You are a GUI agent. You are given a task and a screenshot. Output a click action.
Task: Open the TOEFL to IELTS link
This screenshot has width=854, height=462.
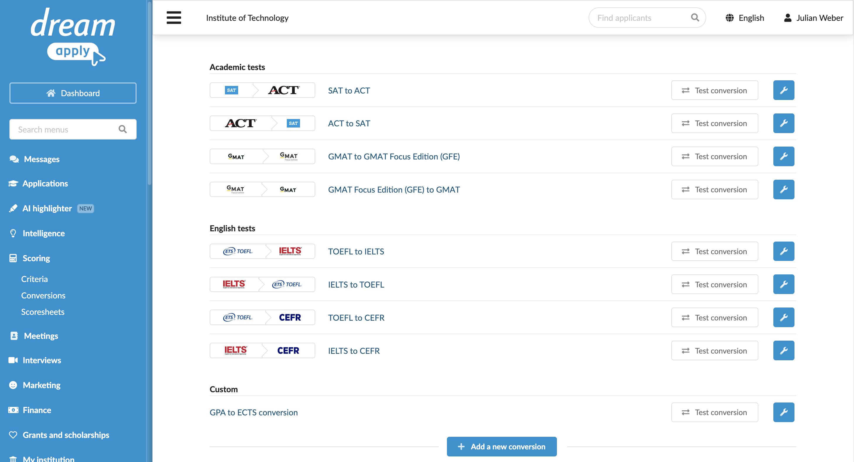(356, 252)
